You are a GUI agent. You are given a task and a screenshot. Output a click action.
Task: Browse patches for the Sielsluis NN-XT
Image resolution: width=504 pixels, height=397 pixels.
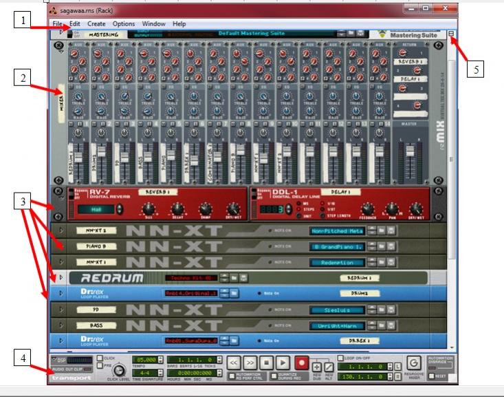coord(381,310)
